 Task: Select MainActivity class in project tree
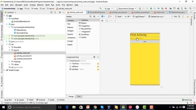(x=21, y=30)
